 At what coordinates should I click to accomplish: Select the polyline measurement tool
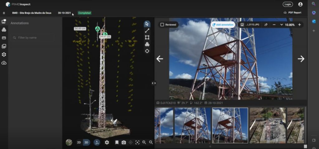[147, 31]
